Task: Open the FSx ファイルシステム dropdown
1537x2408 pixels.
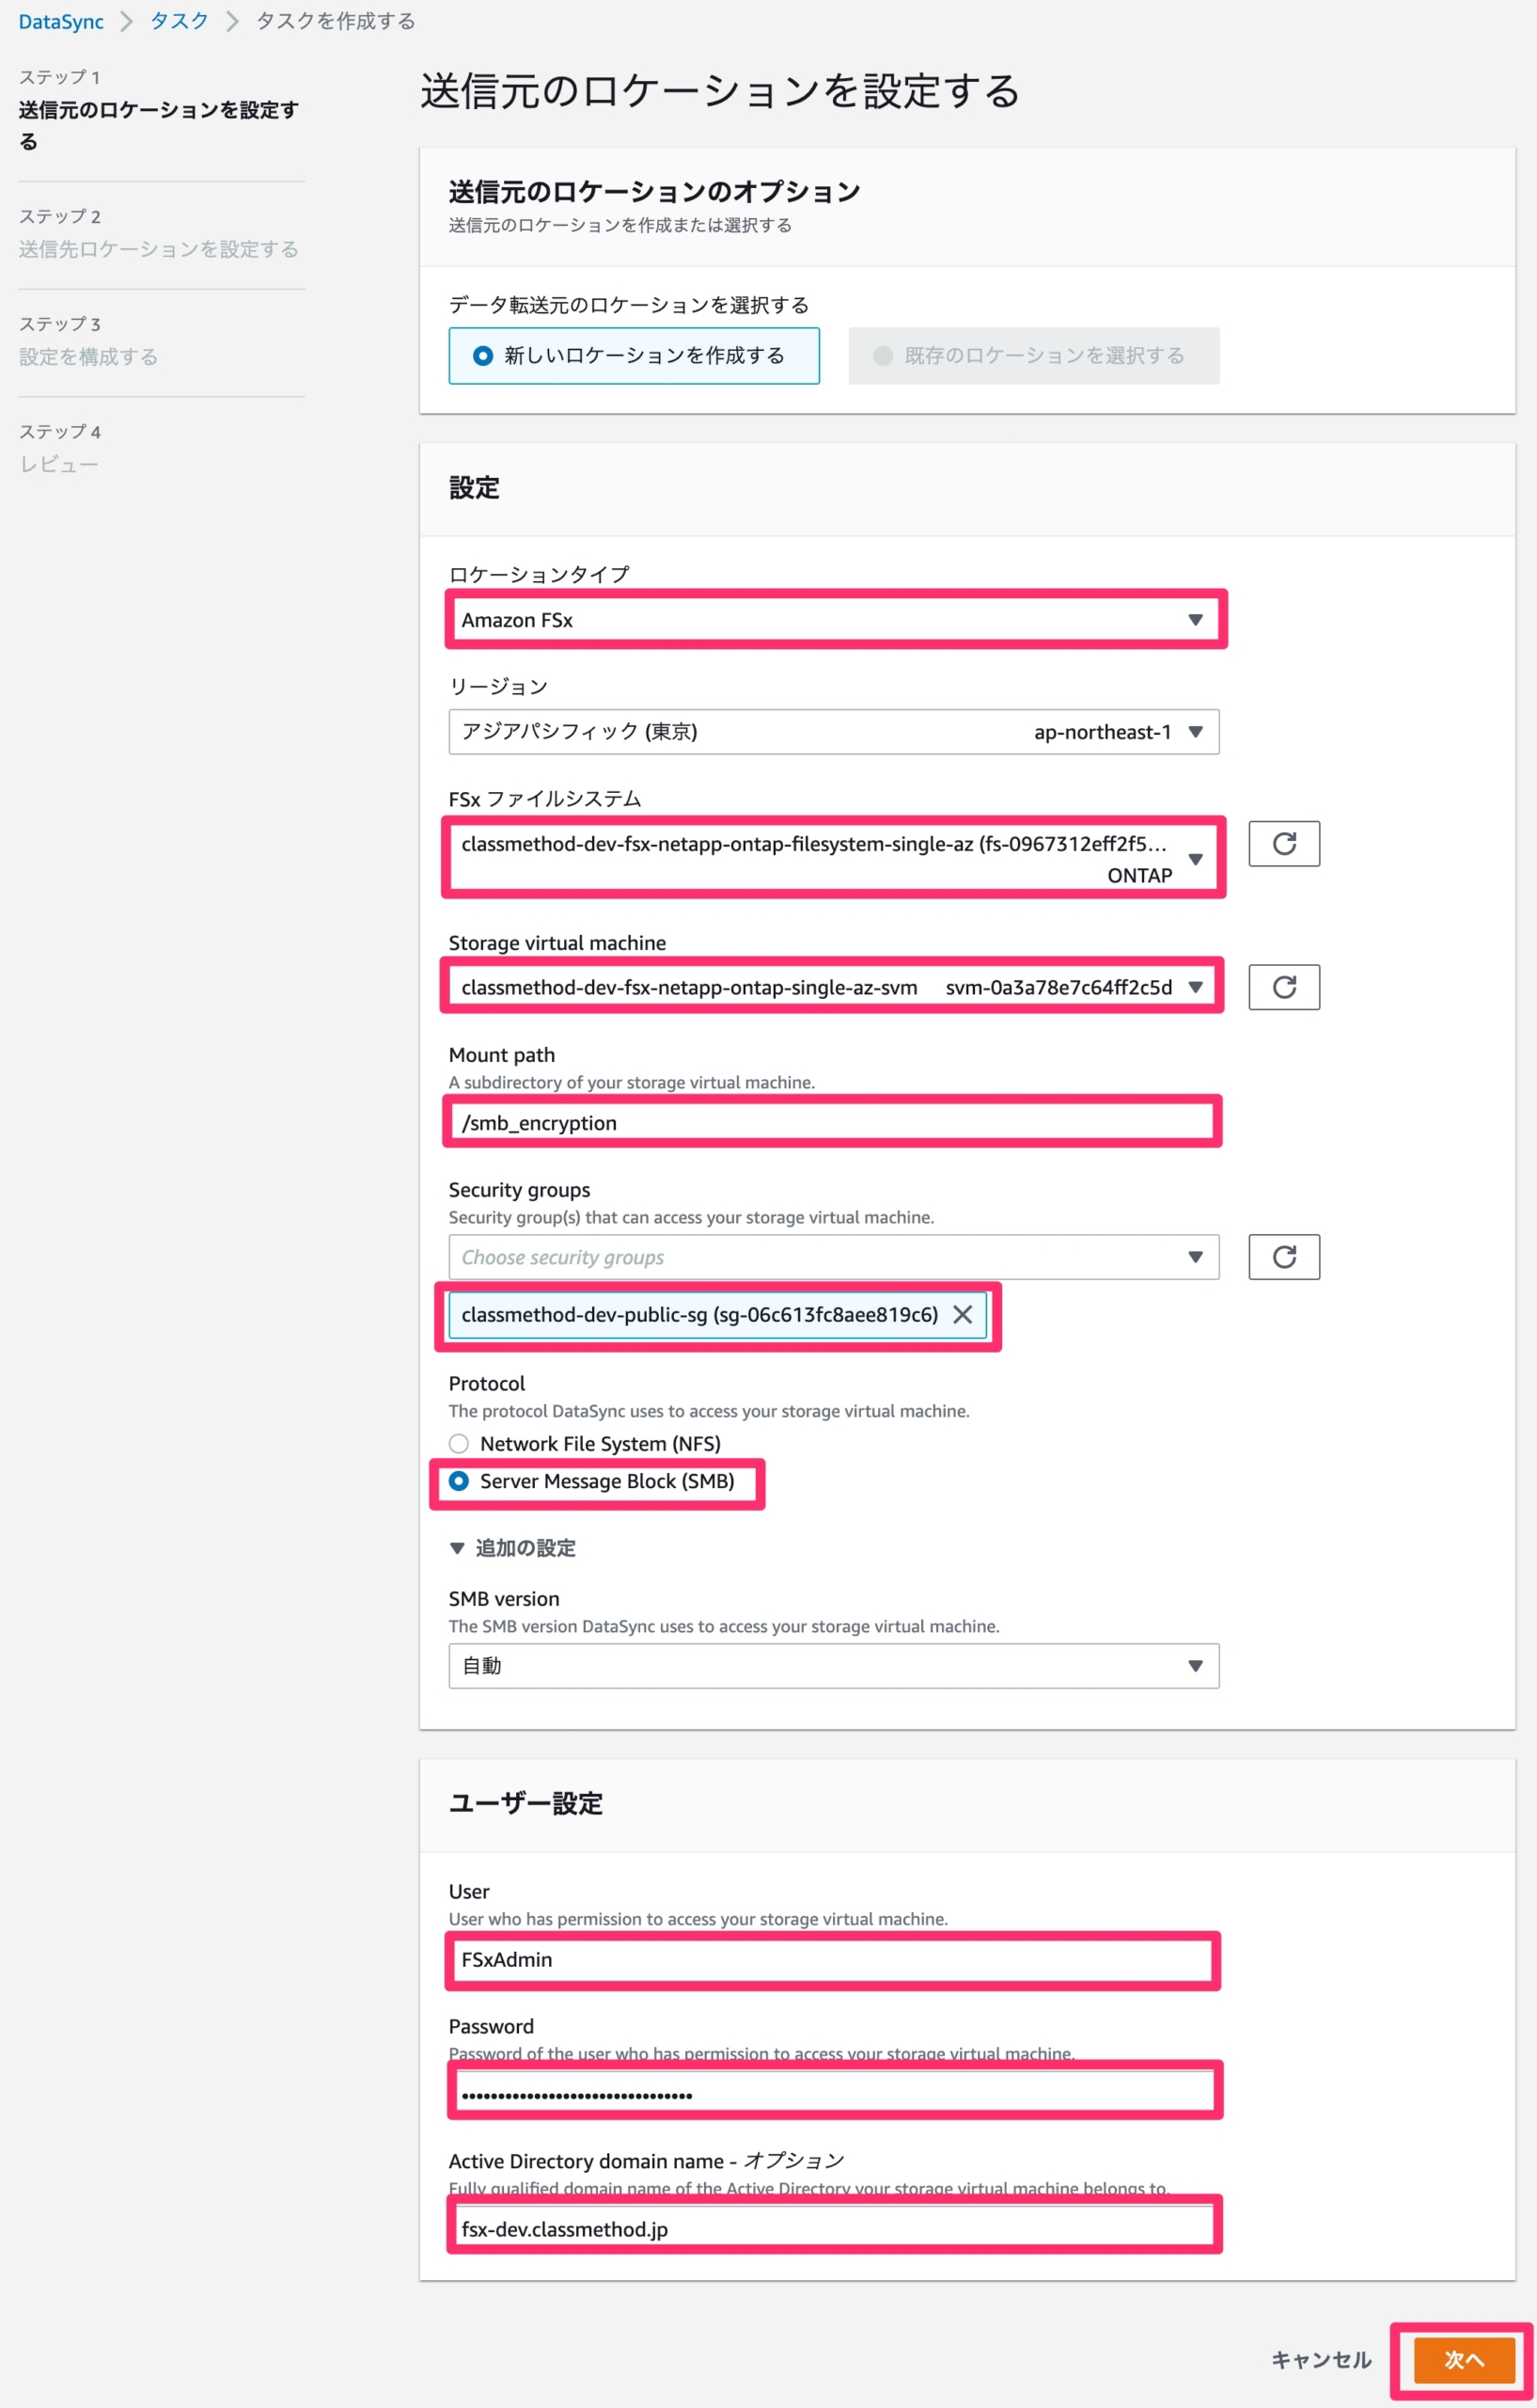Action: [834, 858]
